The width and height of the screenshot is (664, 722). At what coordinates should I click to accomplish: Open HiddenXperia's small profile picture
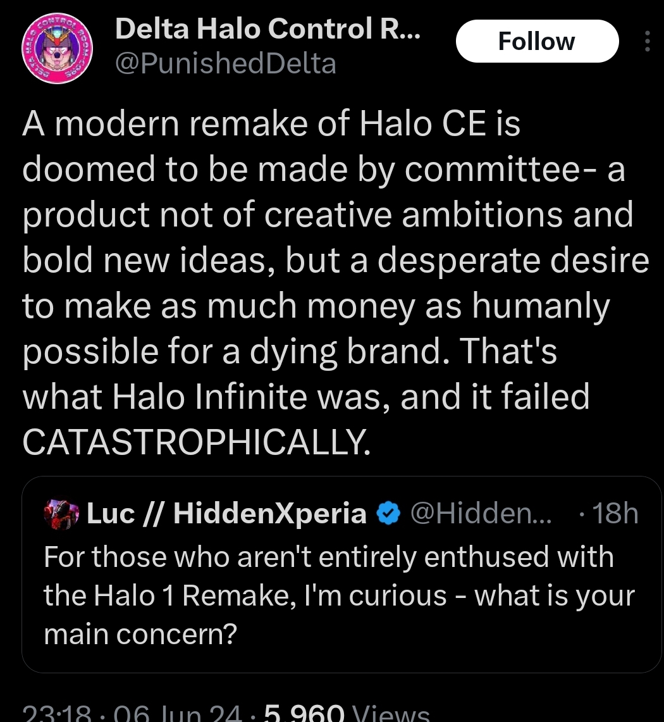coord(61,514)
